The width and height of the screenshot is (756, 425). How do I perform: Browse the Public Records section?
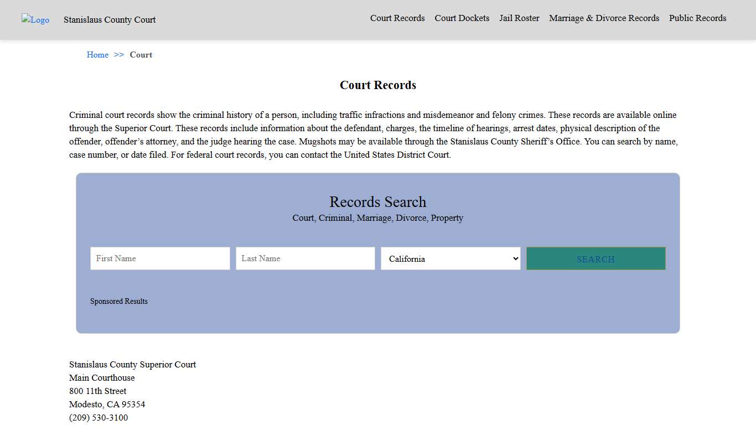pyautogui.click(x=697, y=18)
